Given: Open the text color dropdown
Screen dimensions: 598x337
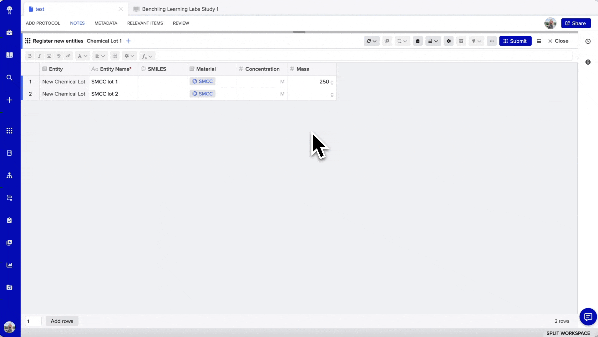Looking at the screenshot, I should tap(82, 56).
